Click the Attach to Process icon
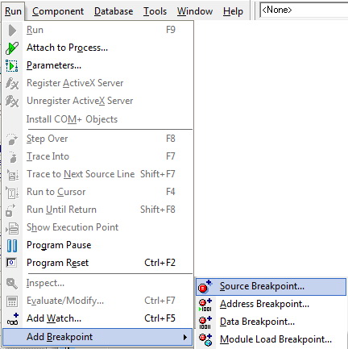 tap(12, 48)
